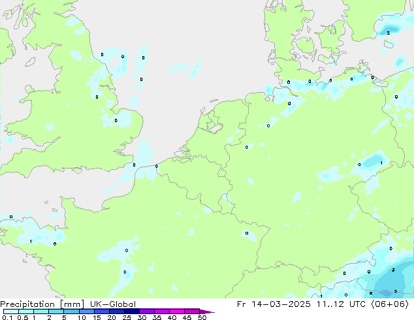The image size is (414, 320).
Task: Click the '10' legend tick label
Action: coord(82,317)
